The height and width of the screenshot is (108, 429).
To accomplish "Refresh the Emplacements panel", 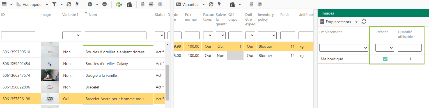I will click(x=364, y=22).
